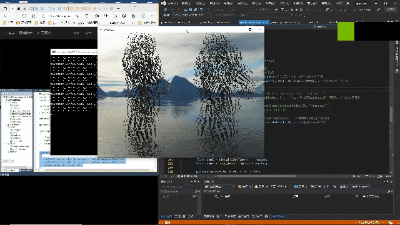
Task: Click the browser refresh icon
Action: (24, 16)
